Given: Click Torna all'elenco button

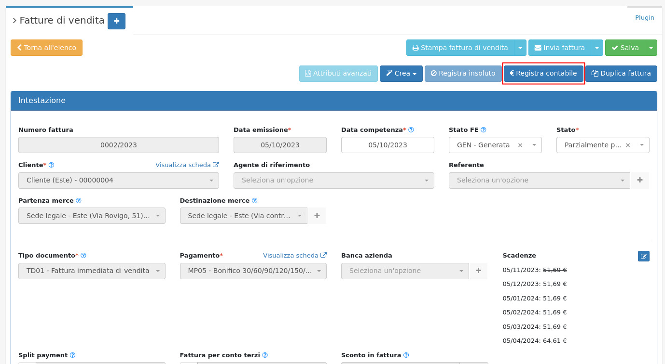Looking at the screenshot, I should (46, 48).
